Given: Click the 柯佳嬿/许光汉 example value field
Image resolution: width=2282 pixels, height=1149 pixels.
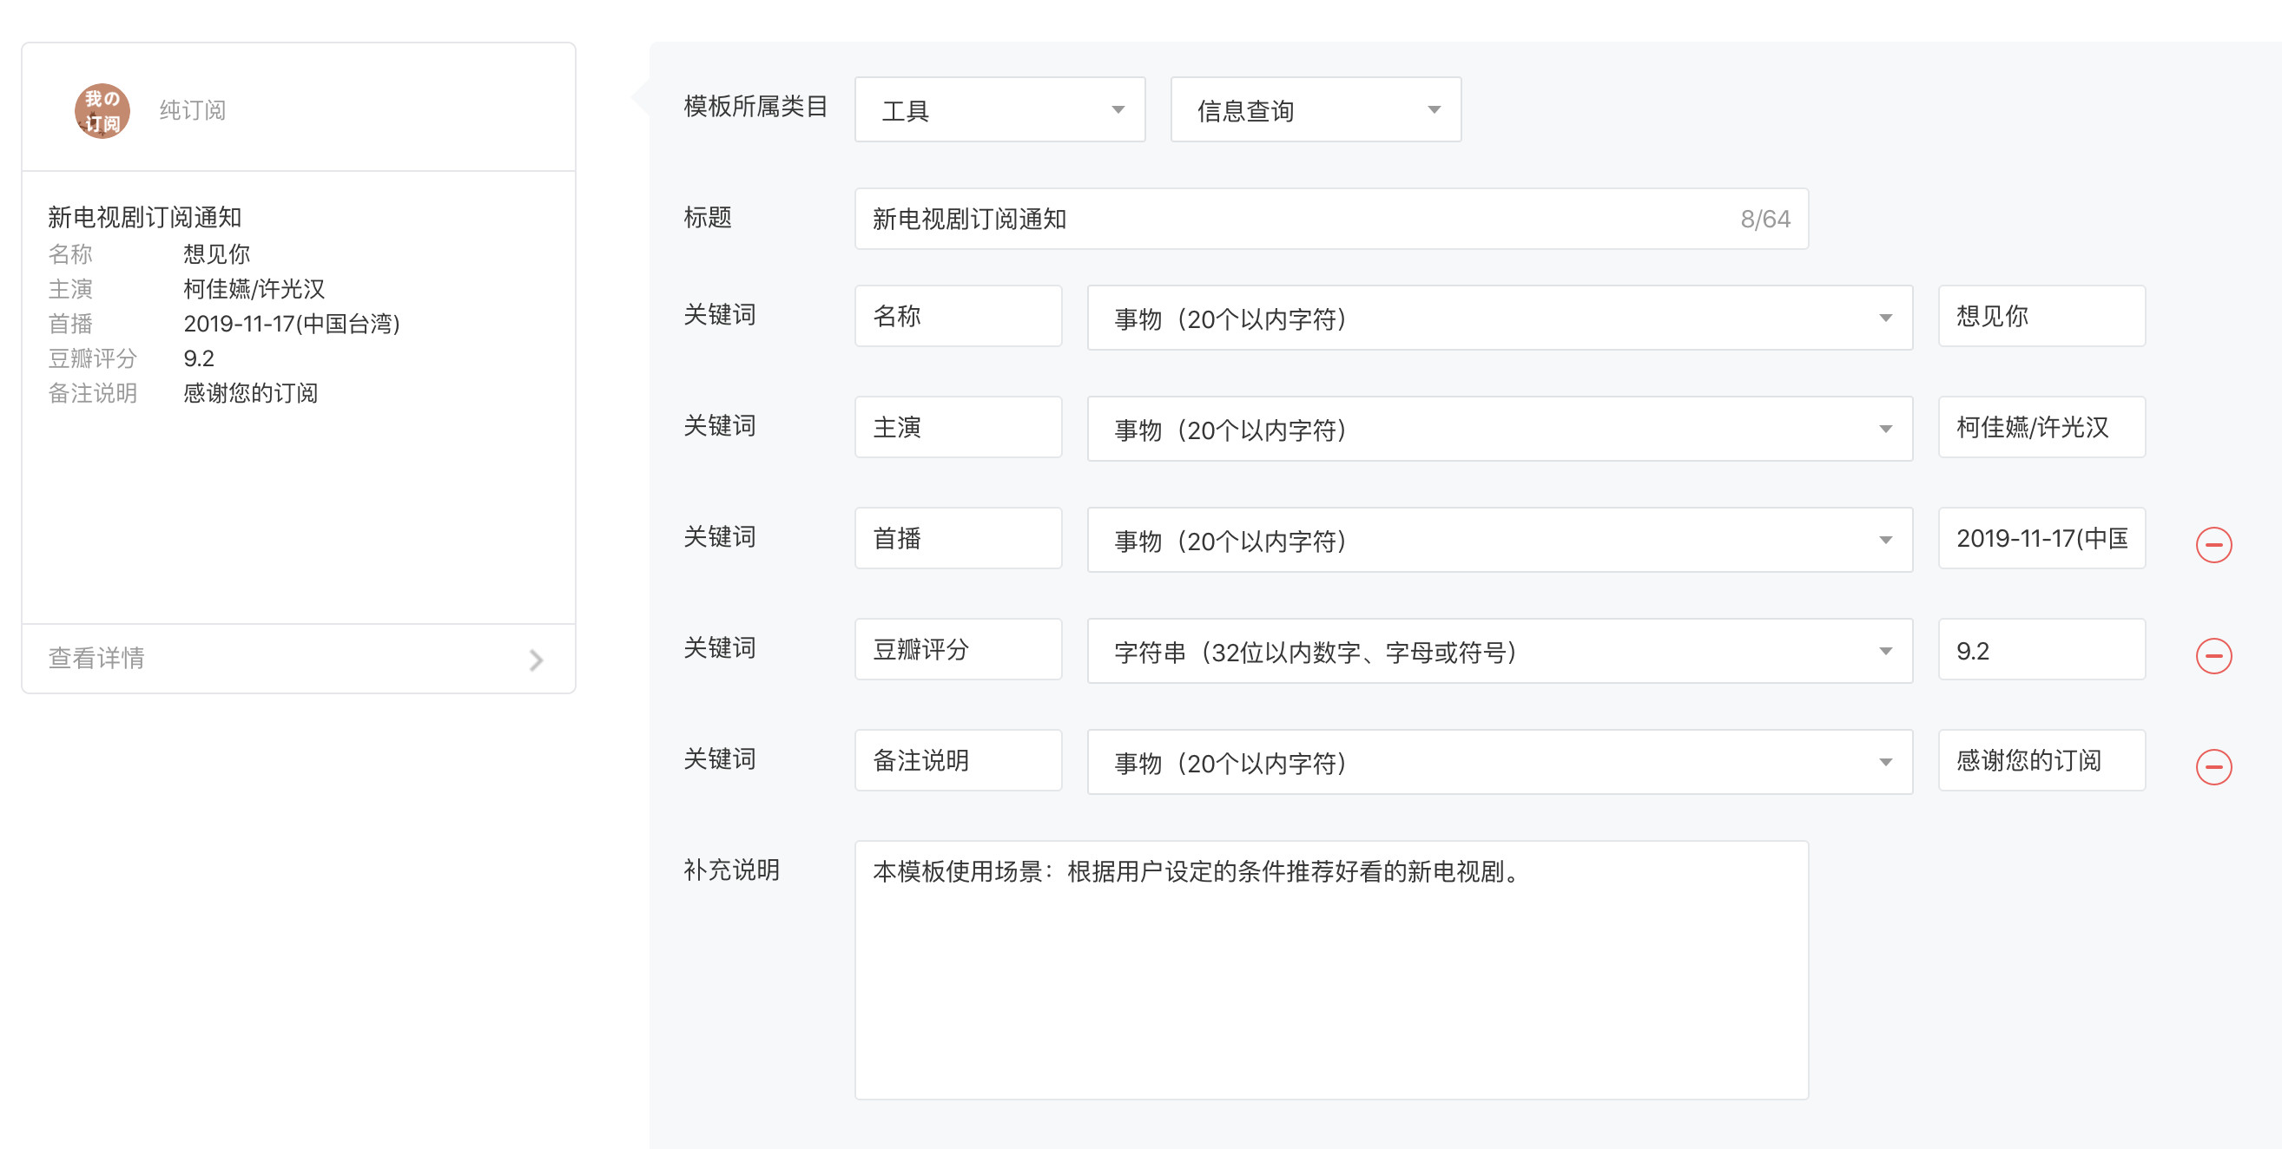Looking at the screenshot, I should (x=2040, y=427).
